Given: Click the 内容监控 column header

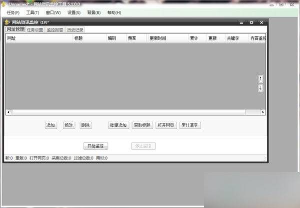Looking at the screenshot, I should tap(257, 38).
